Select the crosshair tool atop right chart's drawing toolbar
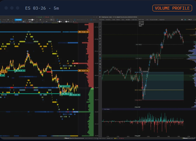Viewport: 196px width, 141px height. click(x=100, y=23)
